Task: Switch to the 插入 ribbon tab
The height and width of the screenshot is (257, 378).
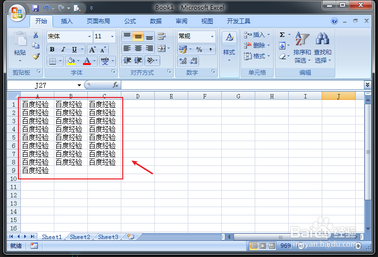Action: (x=67, y=21)
